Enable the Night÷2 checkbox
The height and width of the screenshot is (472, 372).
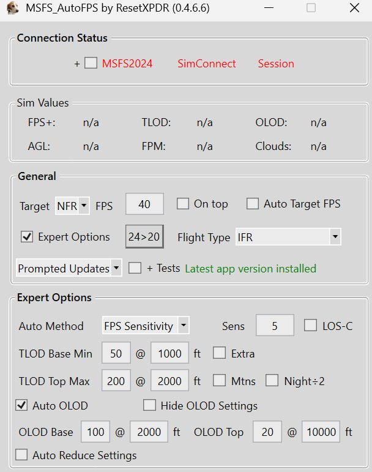point(272,381)
